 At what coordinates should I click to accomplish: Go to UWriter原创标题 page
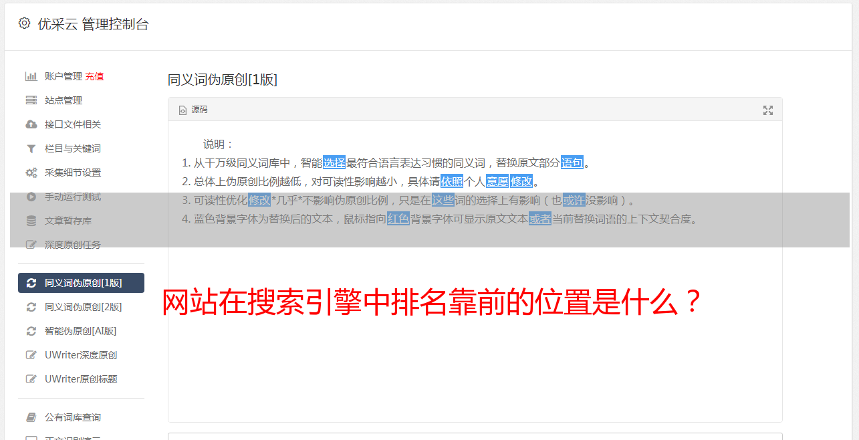pyautogui.click(x=81, y=379)
